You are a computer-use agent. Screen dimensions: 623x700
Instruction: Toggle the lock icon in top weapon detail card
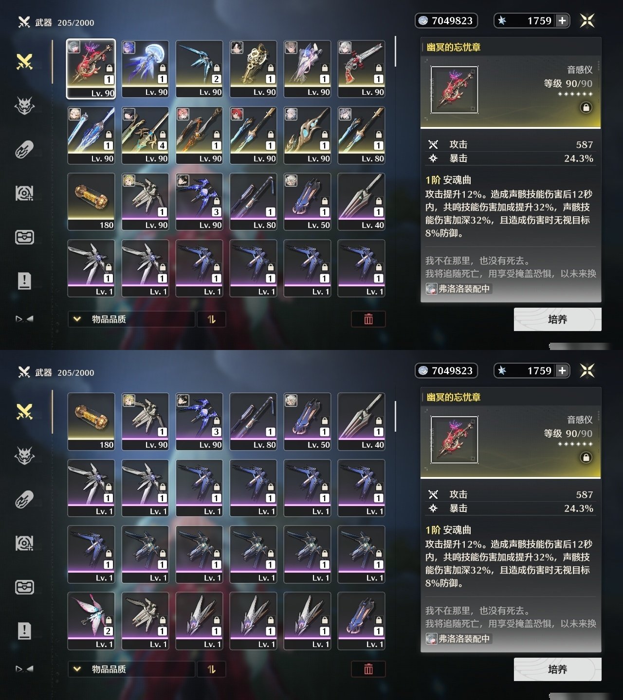(x=586, y=107)
